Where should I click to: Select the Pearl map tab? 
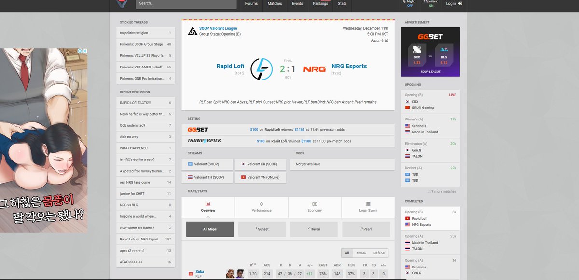[x=366, y=229]
